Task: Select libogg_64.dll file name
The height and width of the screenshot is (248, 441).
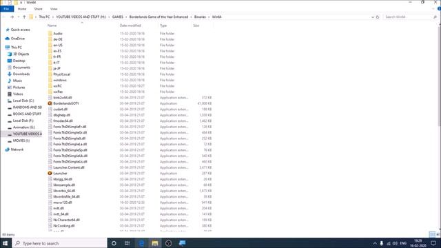Action: (x=63, y=179)
